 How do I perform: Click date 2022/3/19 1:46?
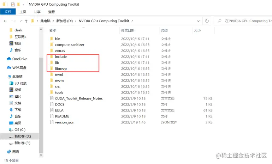(133, 122)
